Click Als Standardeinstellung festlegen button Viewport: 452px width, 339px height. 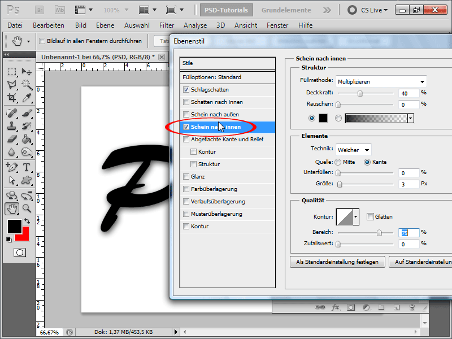(x=337, y=262)
